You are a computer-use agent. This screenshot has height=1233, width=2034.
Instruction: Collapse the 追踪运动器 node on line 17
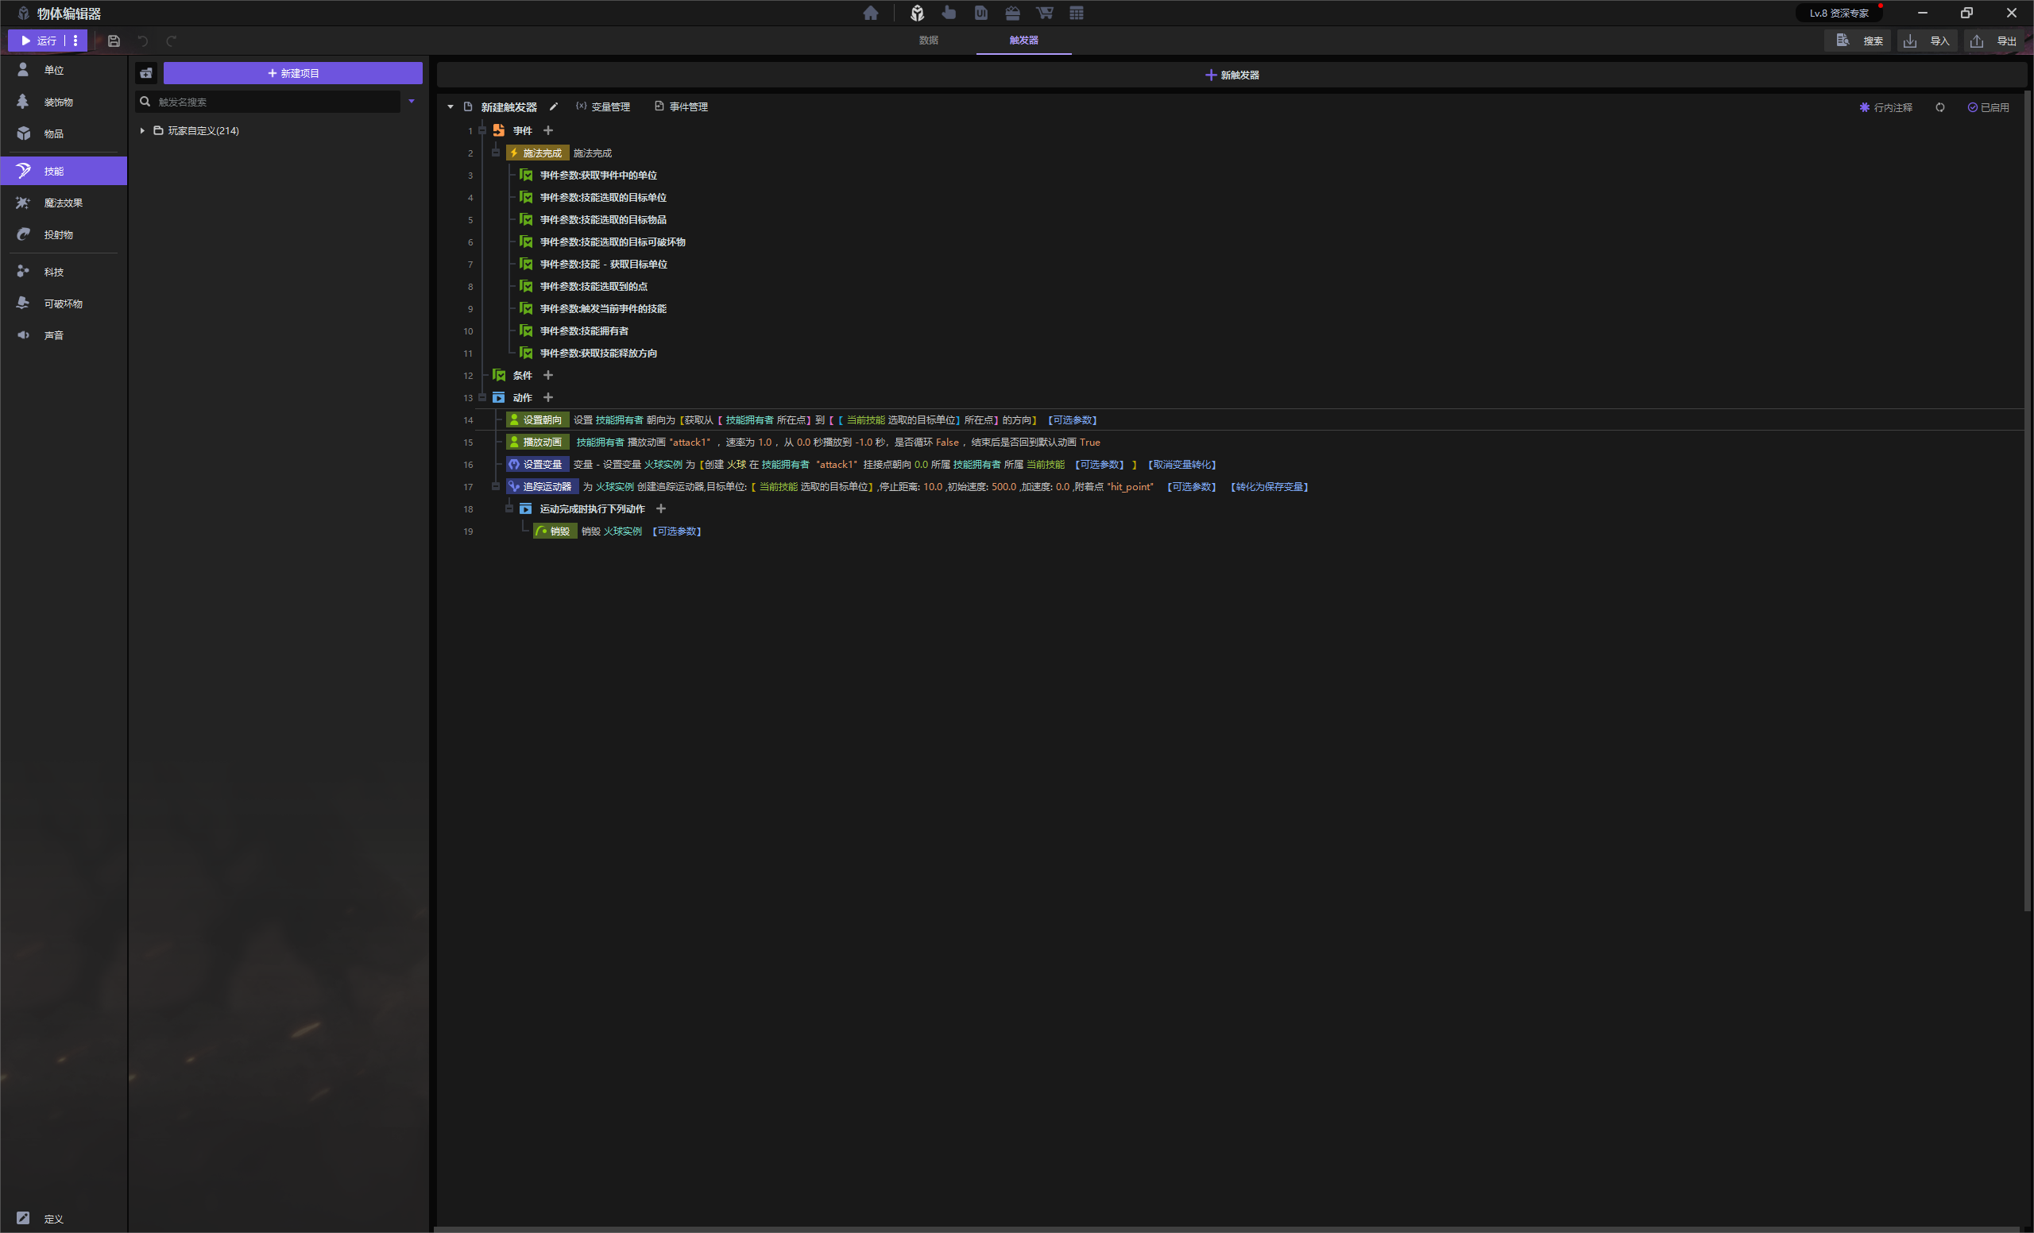coord(496,487)
